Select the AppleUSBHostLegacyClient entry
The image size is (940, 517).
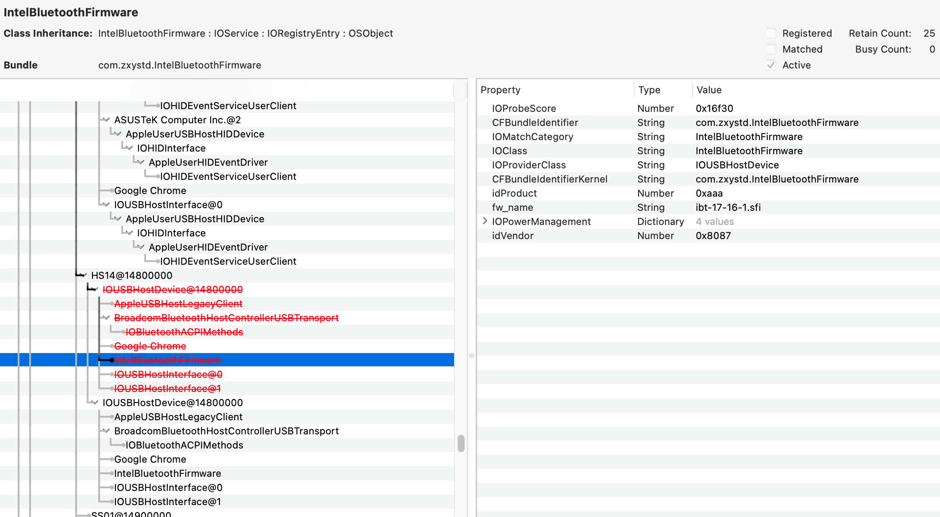click(x=179, y=417)
